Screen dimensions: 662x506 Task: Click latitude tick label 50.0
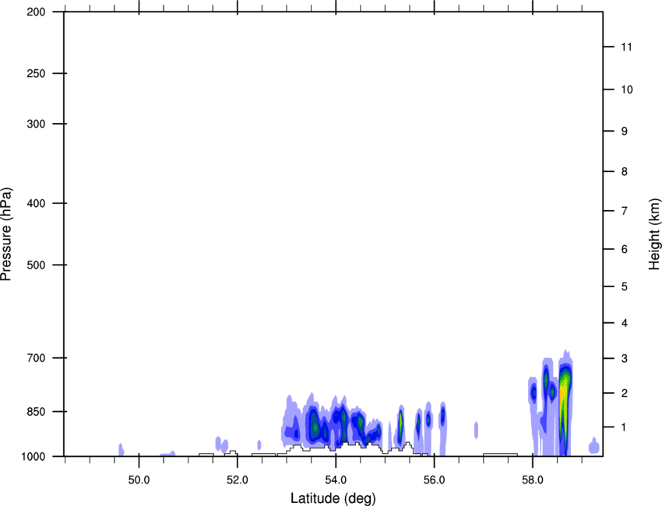point(139,480)
